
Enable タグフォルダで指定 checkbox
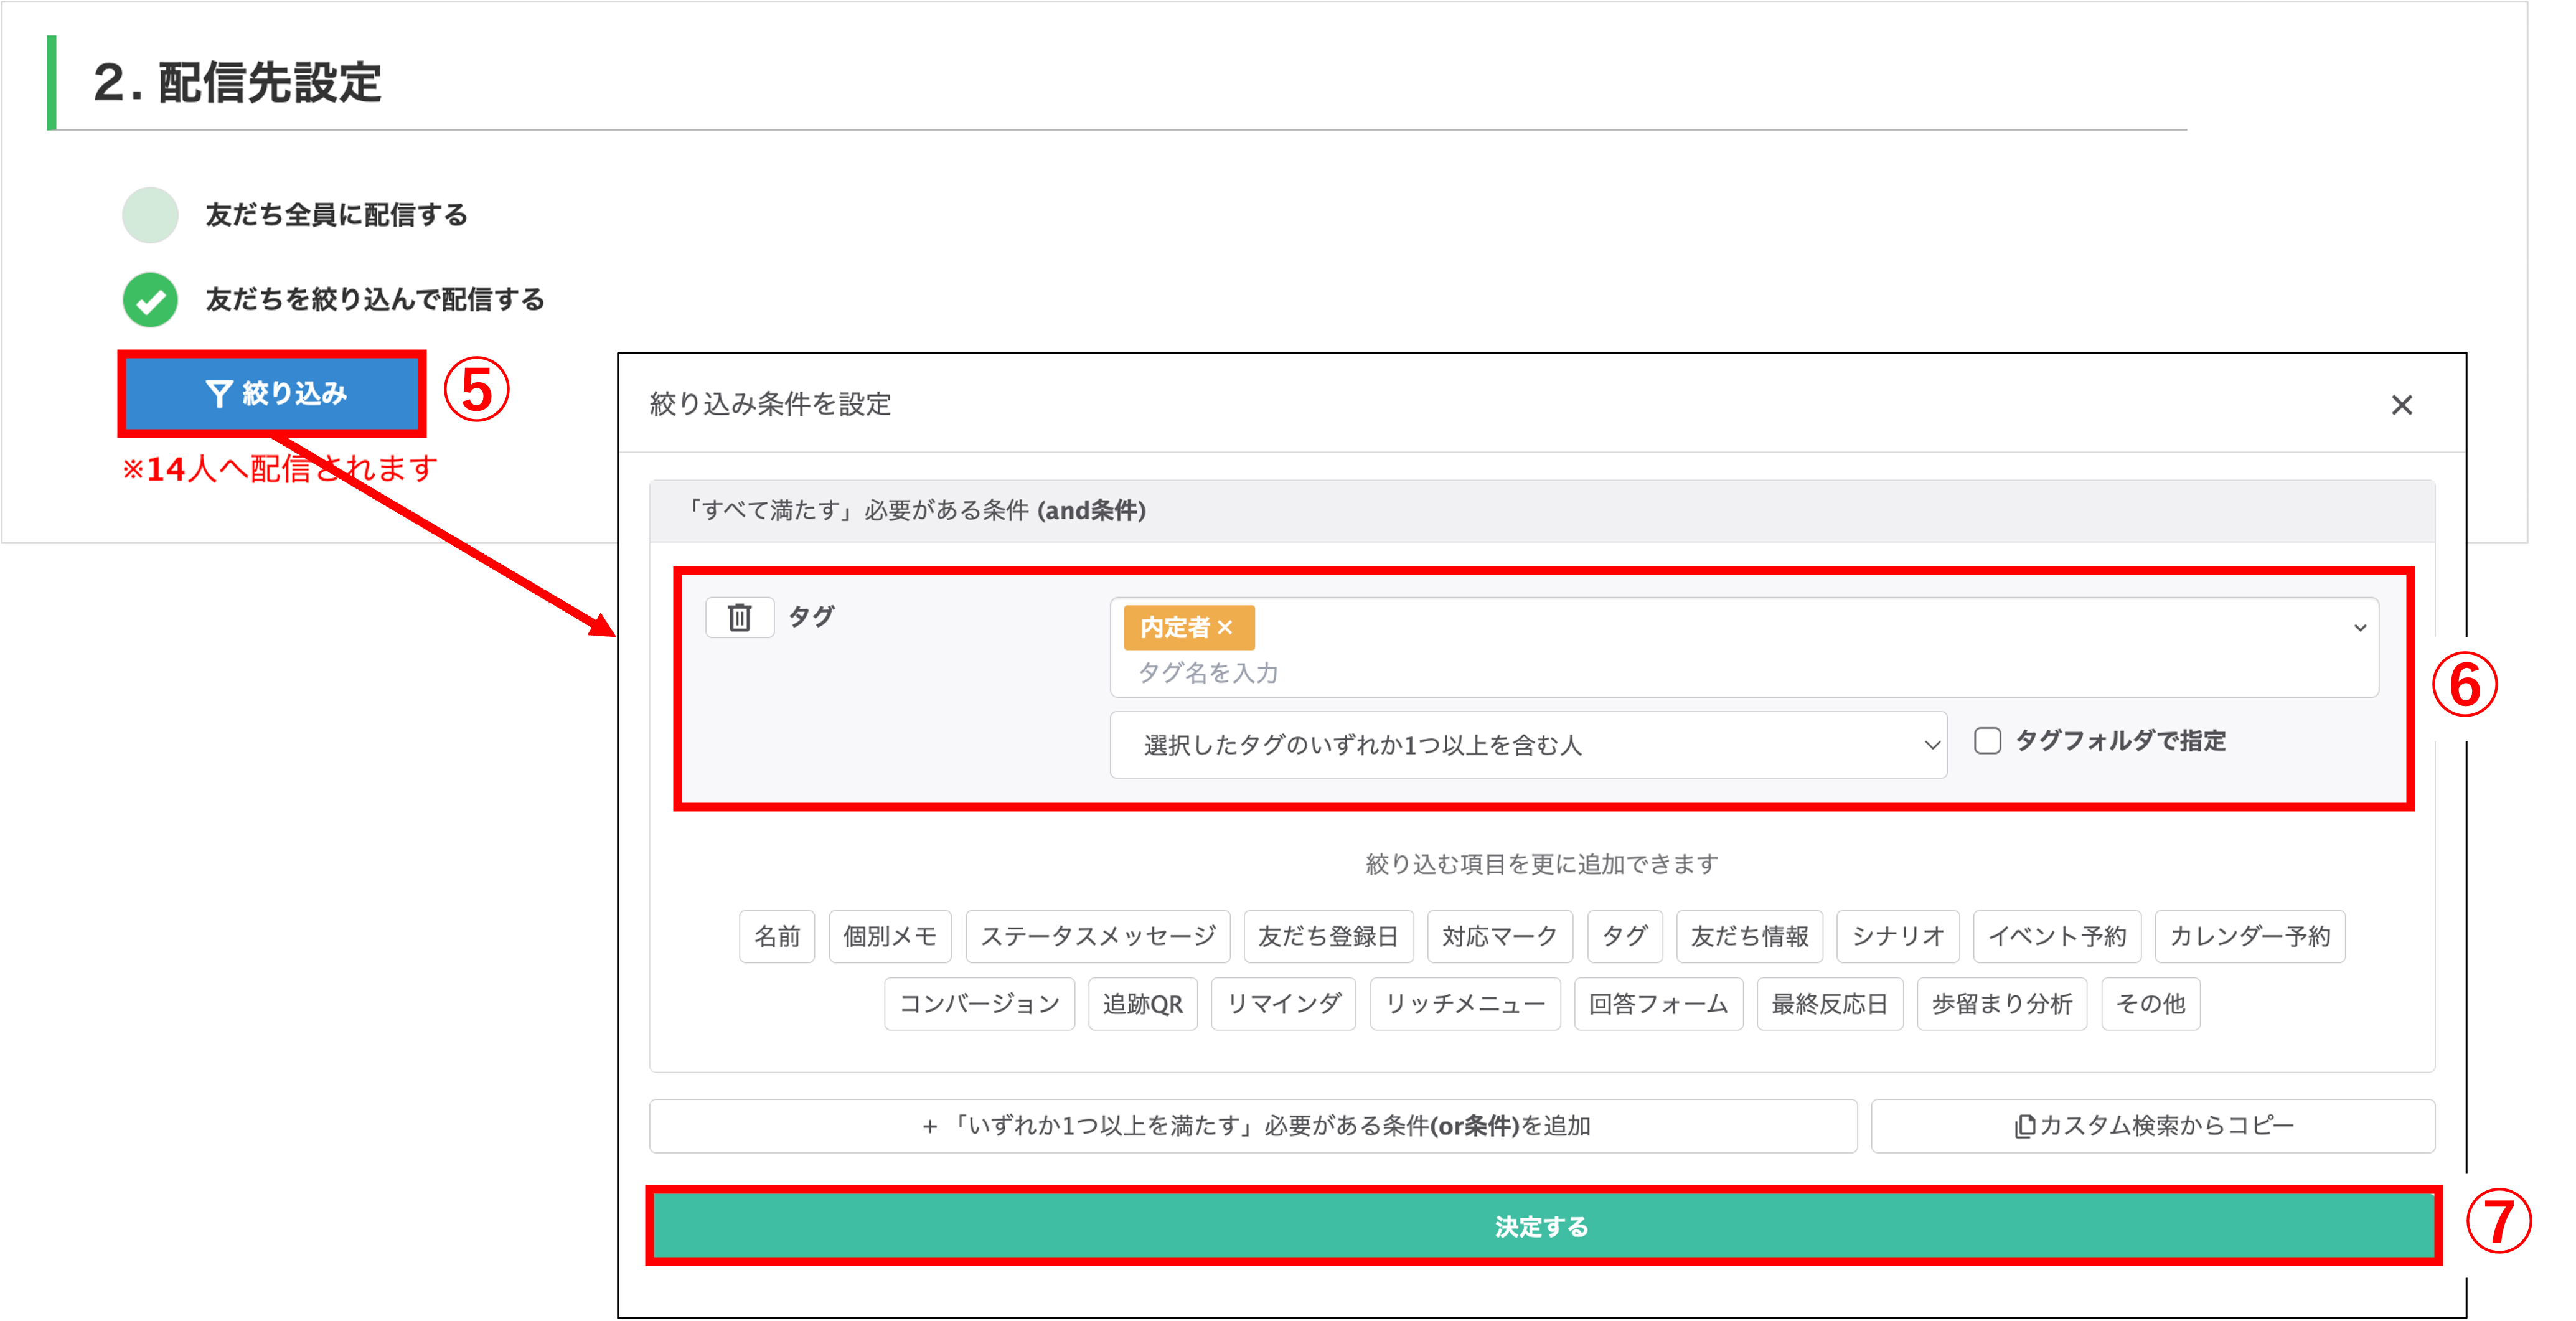1987,741
